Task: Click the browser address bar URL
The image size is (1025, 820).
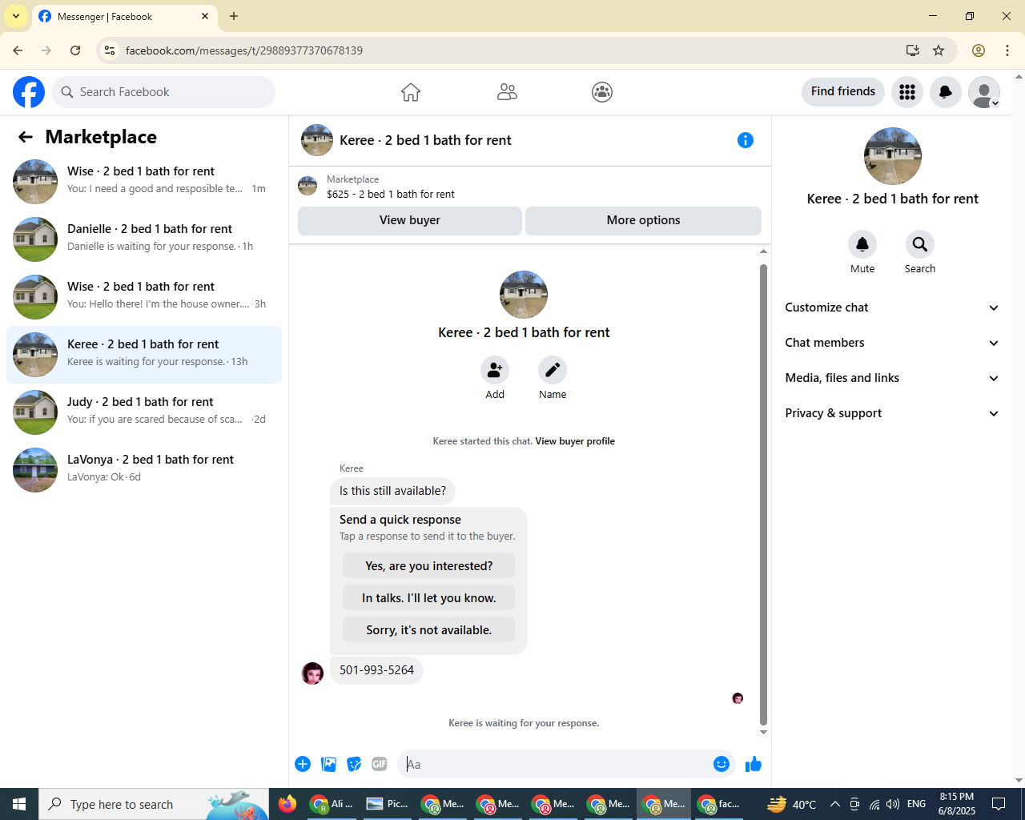Action: click(x=244, y=50)
